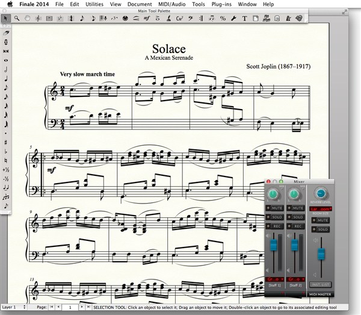
Task: Solo Staff 1 in the Mixer
Action: click(x=274, y=217)
